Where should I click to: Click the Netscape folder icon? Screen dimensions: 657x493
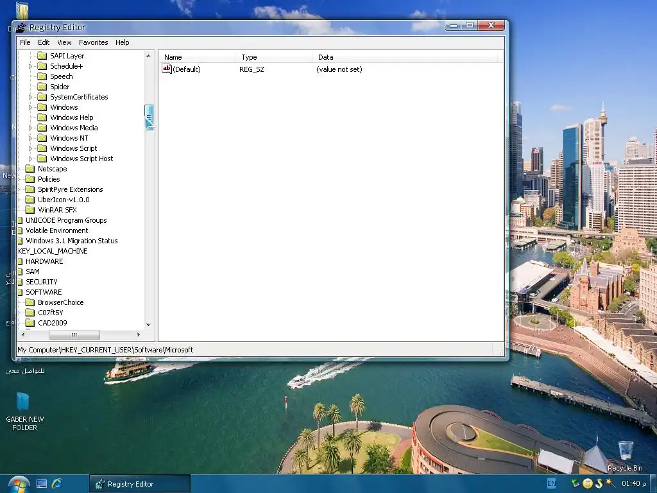pos(30,169)
